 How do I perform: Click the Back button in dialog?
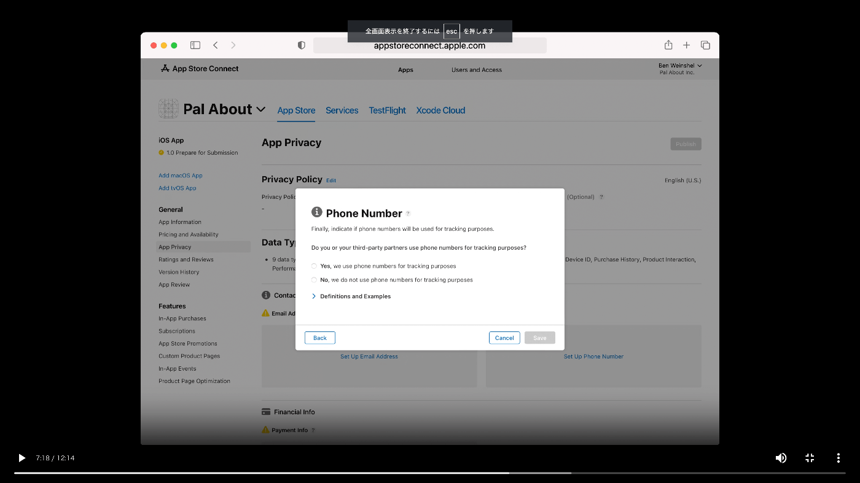(x=320, y=338)
